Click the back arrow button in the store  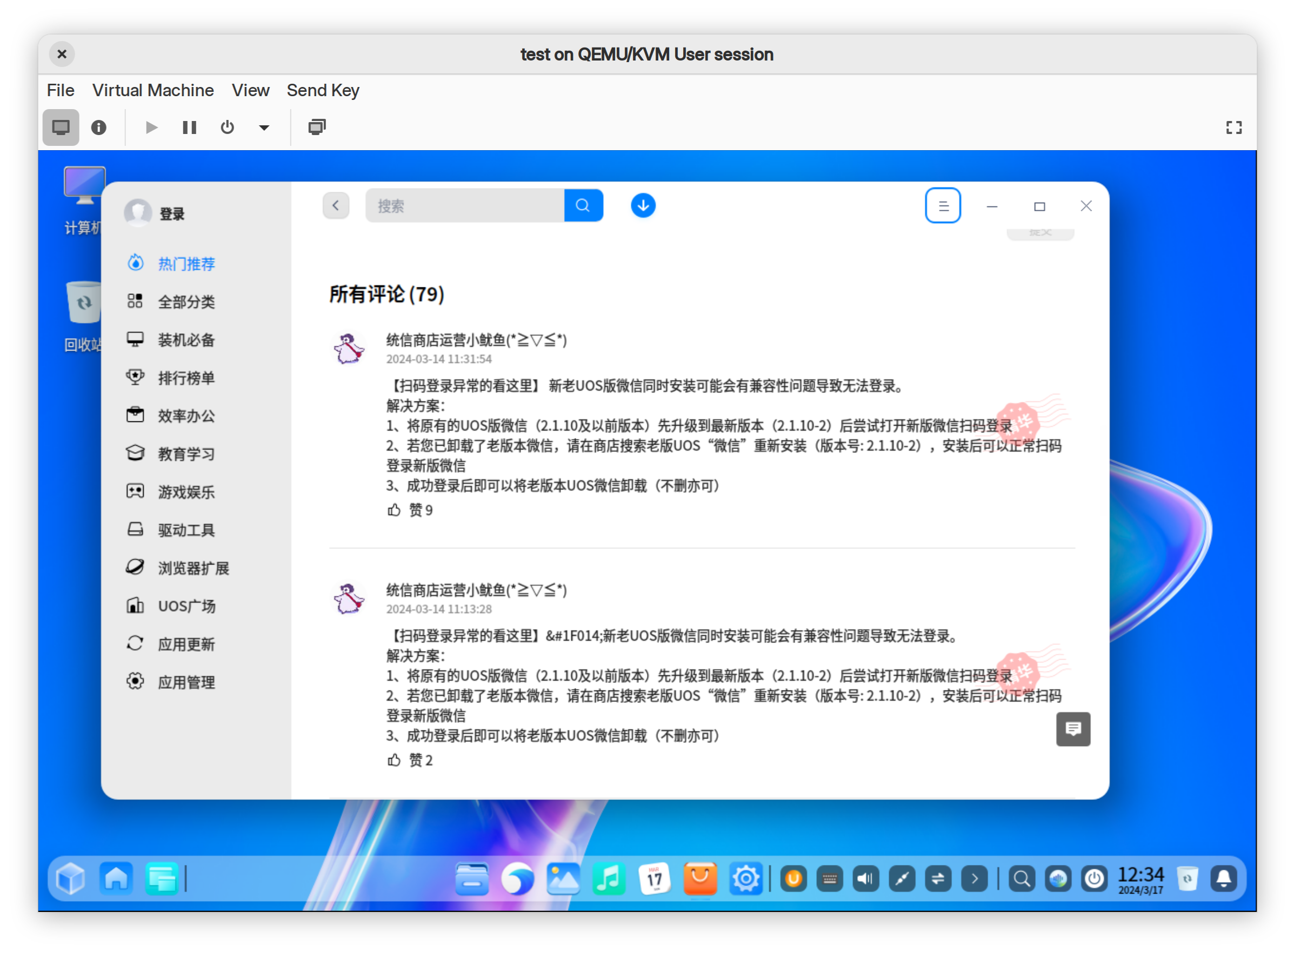point(336,205)
